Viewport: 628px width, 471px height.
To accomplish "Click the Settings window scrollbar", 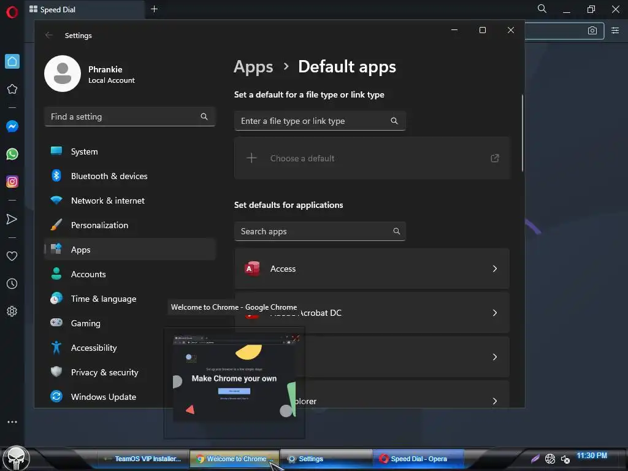I will click(x=523, y=133).
